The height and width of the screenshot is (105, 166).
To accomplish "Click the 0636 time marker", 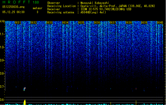I will coord(97,23).
